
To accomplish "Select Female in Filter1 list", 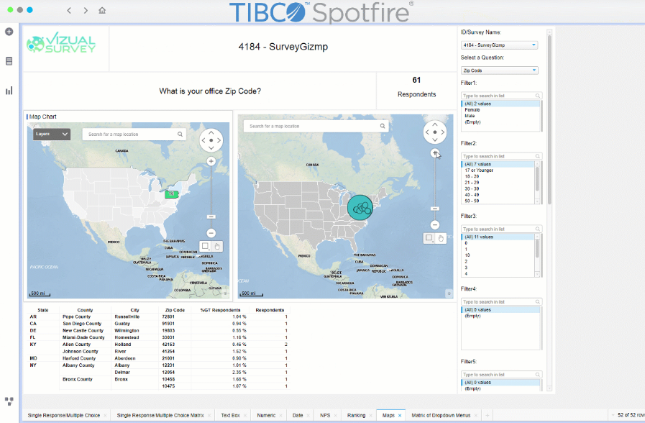I will (x=472, y=110).
